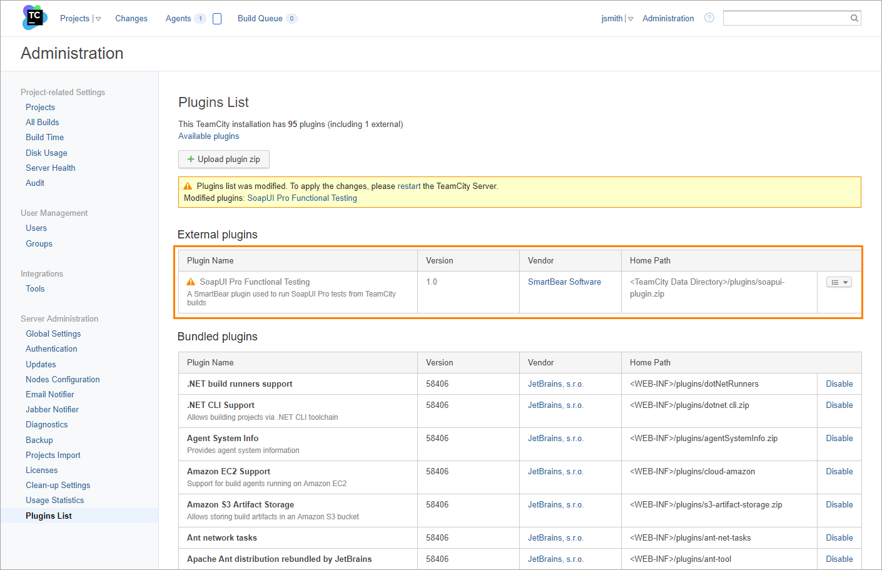The image size is (882, 570).
Task: Click the External plugins version 1.0 cell
Action: coord(468,292)
